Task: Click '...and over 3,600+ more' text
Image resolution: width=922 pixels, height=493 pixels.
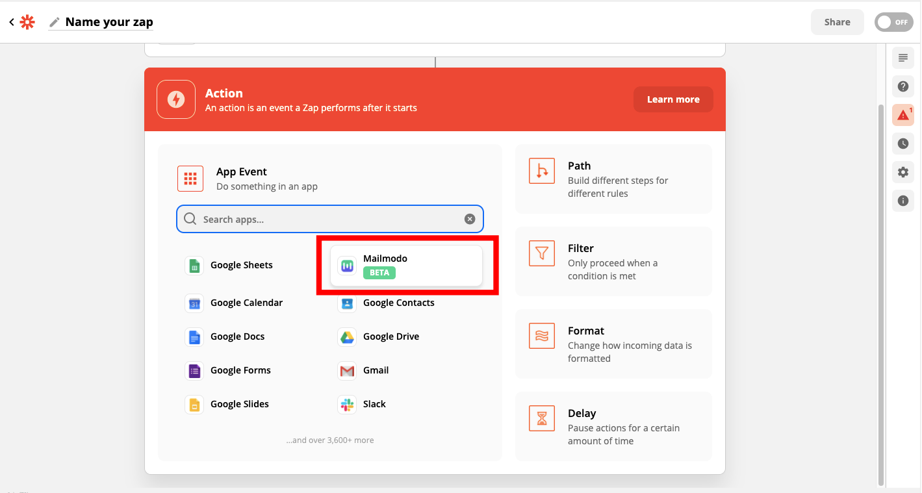Action: (x=330, y=440)
